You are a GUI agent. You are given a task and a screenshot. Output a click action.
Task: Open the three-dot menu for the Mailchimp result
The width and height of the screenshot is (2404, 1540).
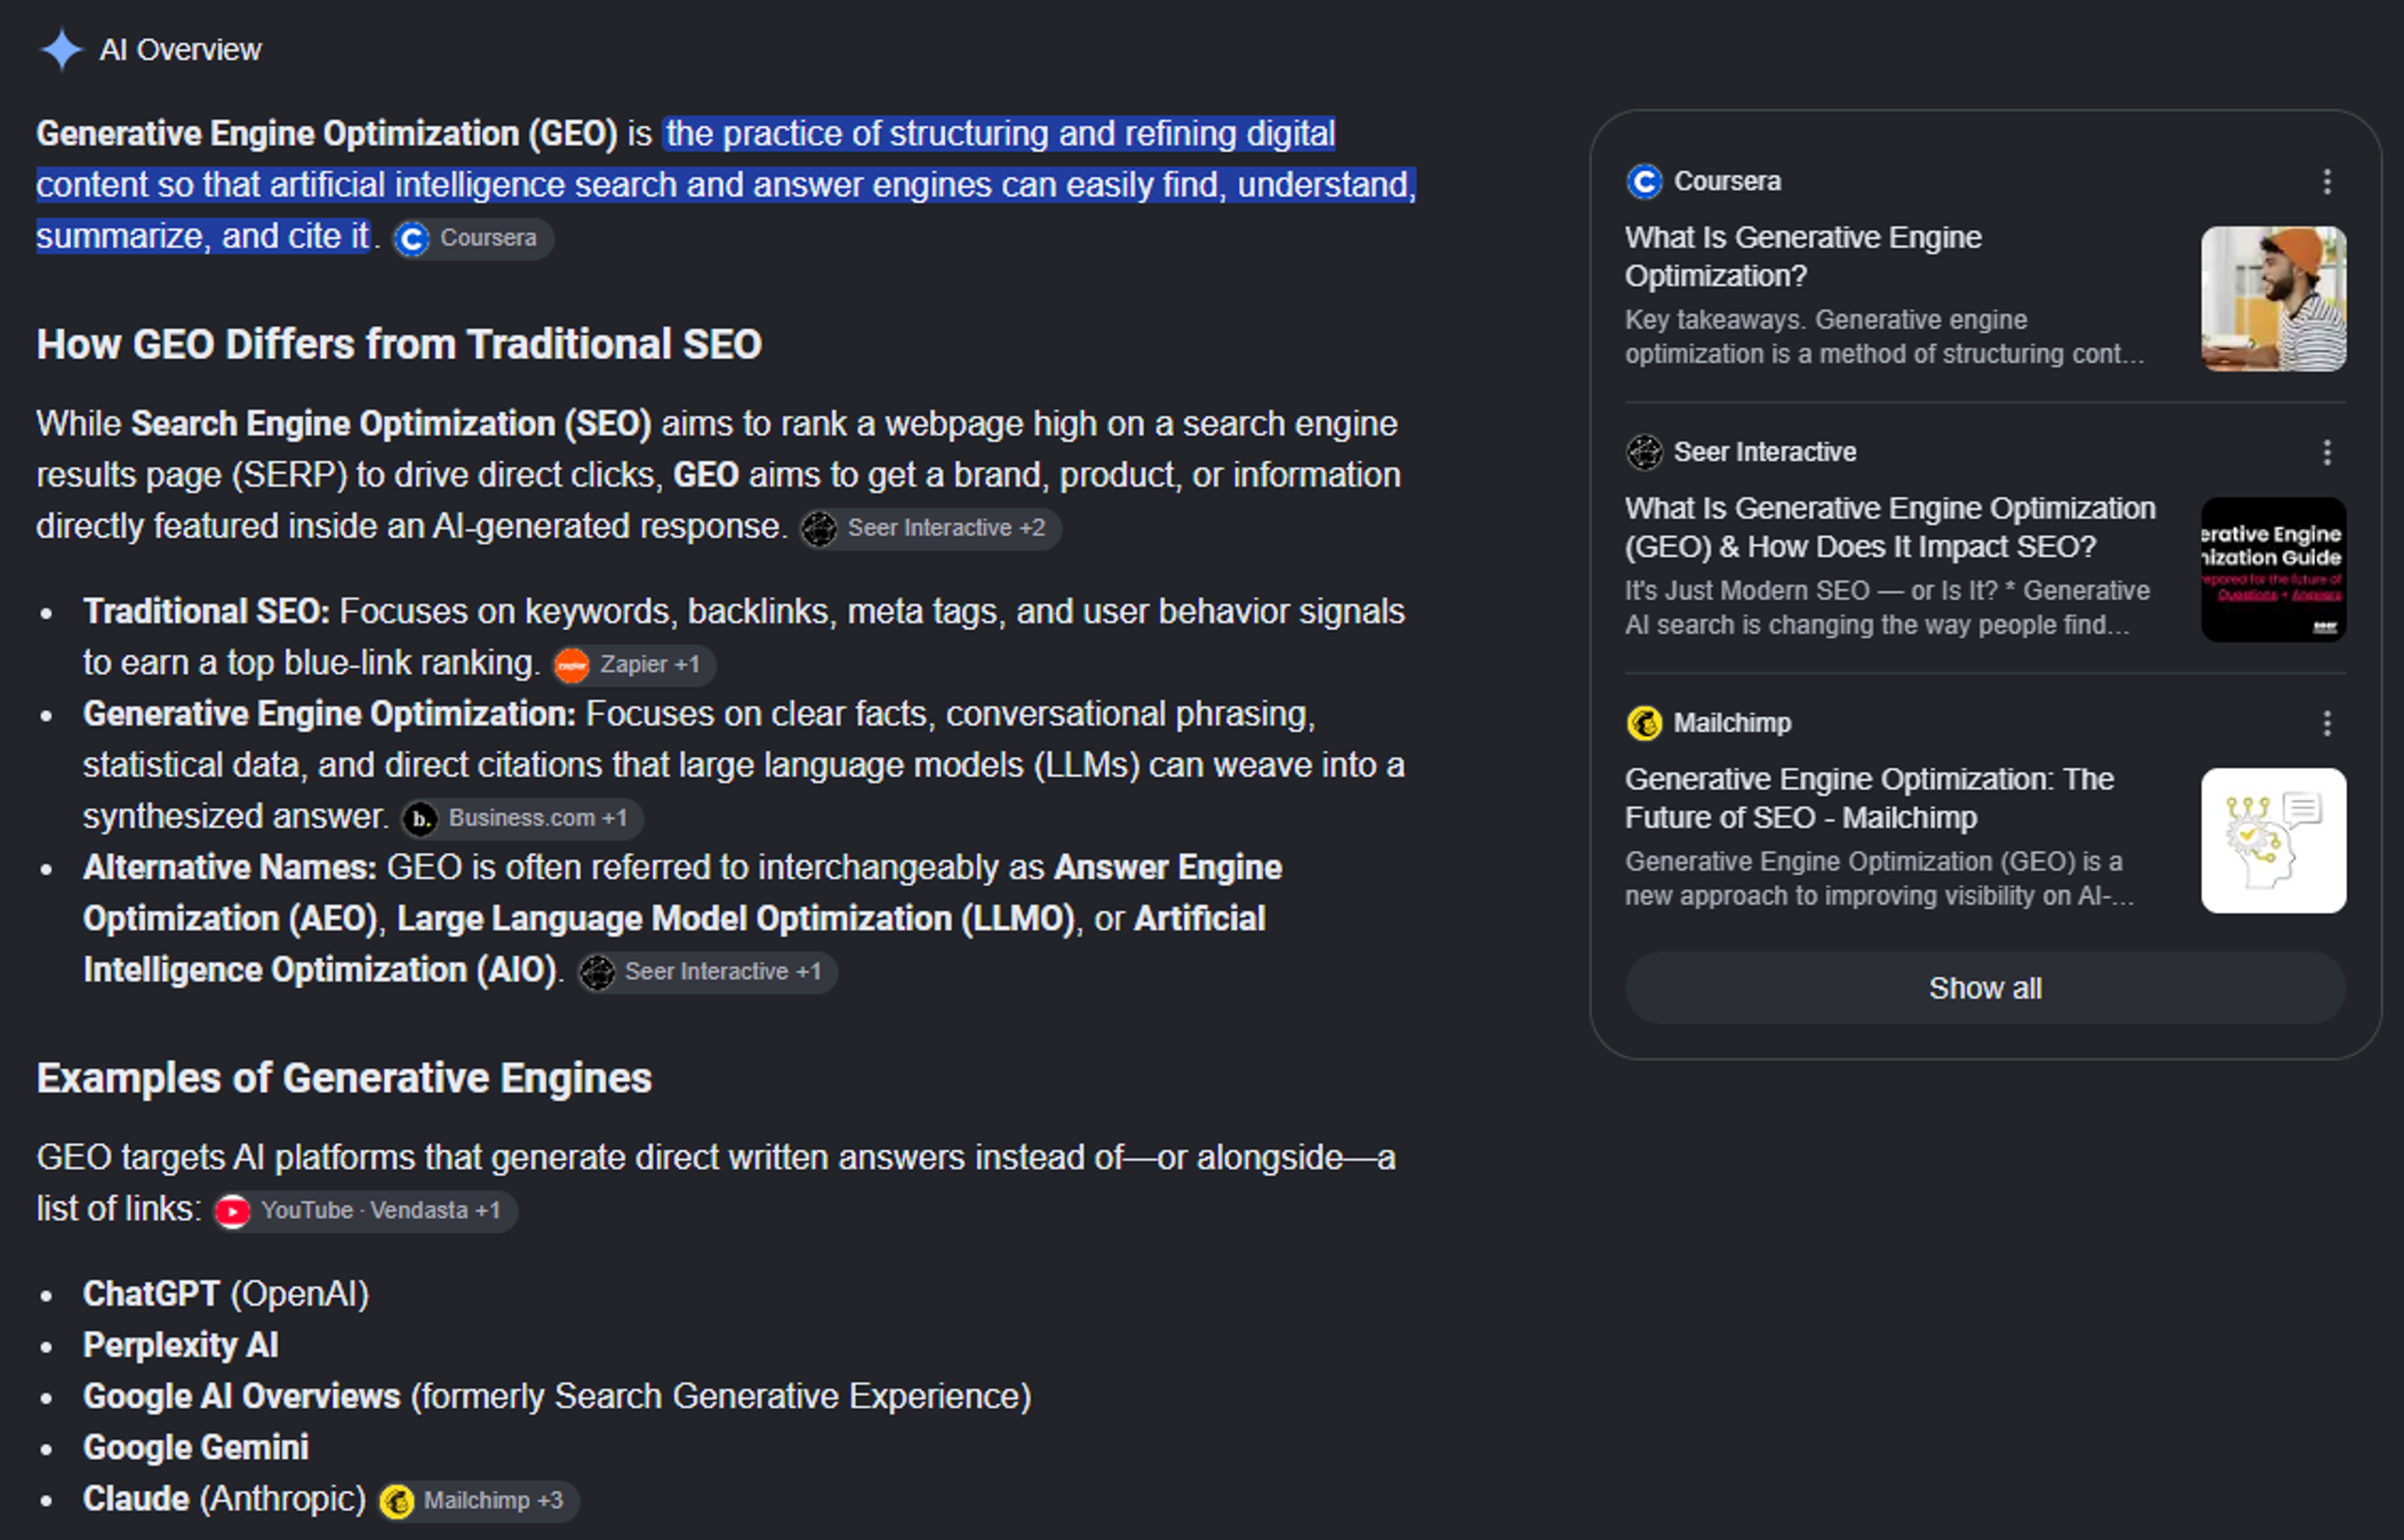[x=2327, y=723]
